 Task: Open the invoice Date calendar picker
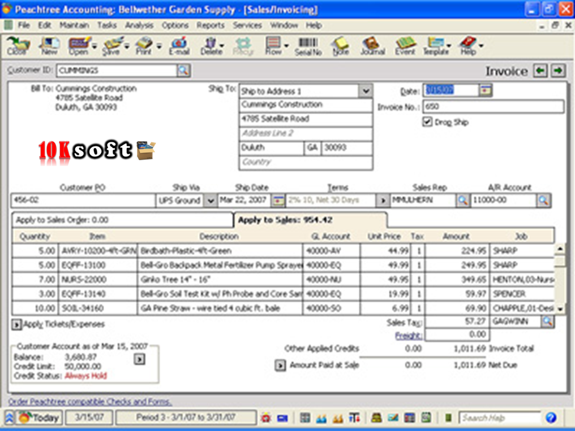tap(485, 90)
